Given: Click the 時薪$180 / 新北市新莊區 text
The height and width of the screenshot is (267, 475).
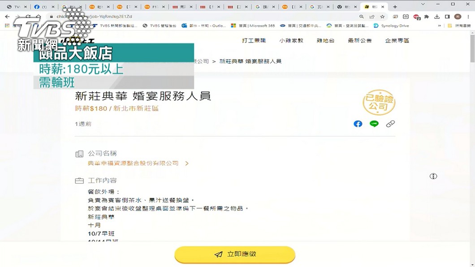Looking at the screenshot, I should tap(117, 108).
